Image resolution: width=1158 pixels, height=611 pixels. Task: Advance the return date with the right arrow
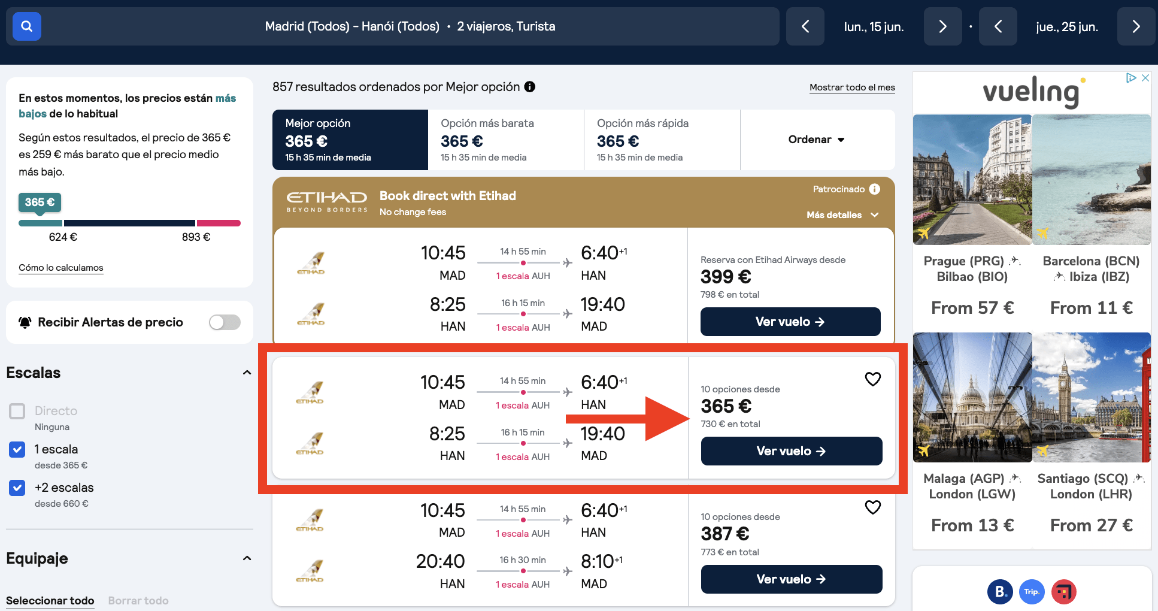1136,26
